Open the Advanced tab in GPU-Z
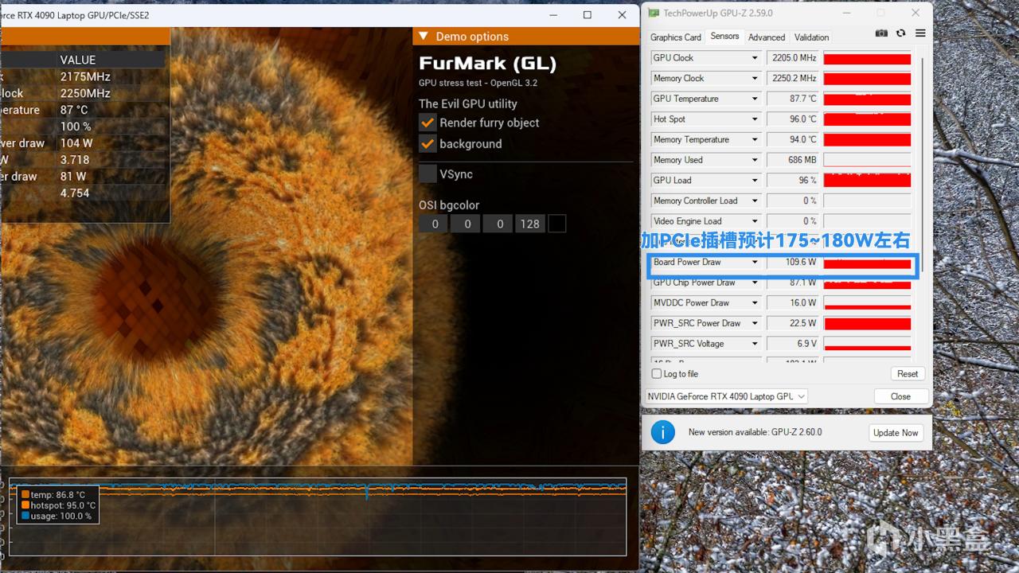The width and height of the screenshot is (1019, 573). coord(767,37)
